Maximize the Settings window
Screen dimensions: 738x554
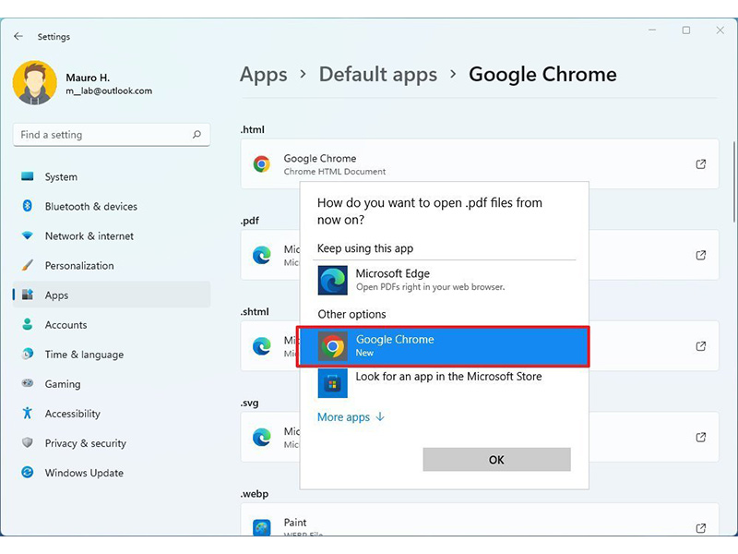(686, 30)
